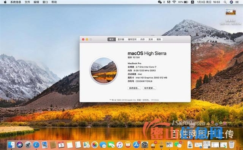Open iTunes from the Dock
243x150 pixels.
[x=119, y=145]
